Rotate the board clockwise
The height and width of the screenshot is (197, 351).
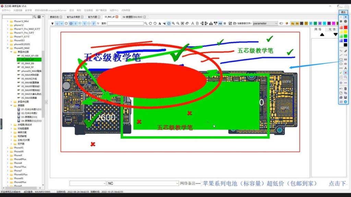150,23
